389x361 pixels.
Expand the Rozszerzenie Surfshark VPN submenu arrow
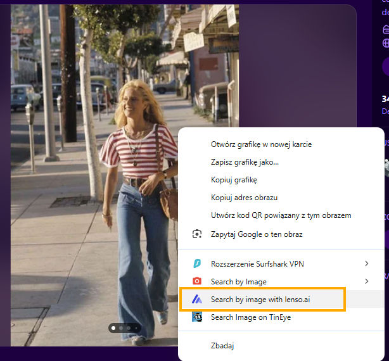[x=366, y=263]
